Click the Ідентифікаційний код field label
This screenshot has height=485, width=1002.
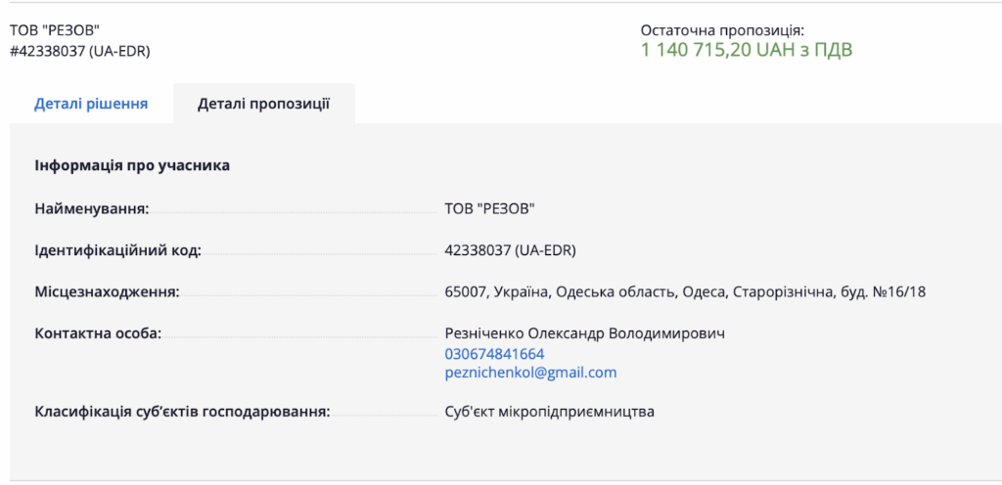coord(117,250)
